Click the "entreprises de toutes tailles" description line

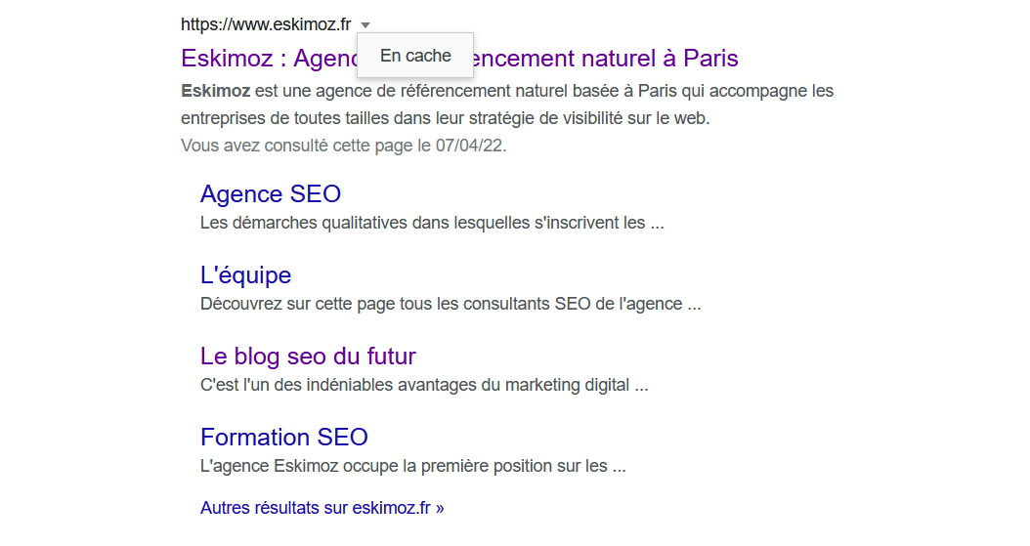446,118
